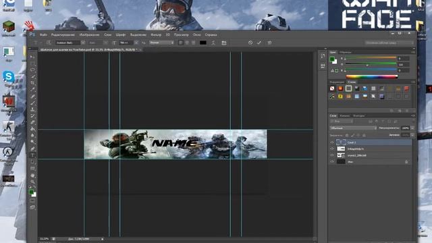The width and height of the screenshot is (432, 243).
Task: Toggle lock image pixels
Action: pyautogui.click(x=352, y=135)
